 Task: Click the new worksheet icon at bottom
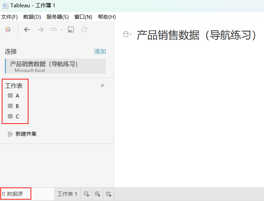86,194
